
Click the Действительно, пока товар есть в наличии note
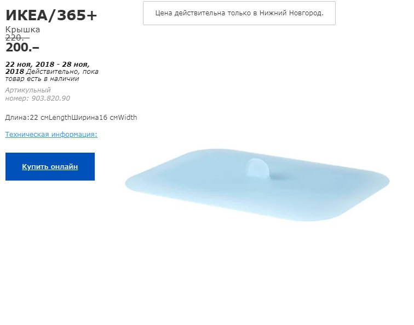tap(52, 75)
